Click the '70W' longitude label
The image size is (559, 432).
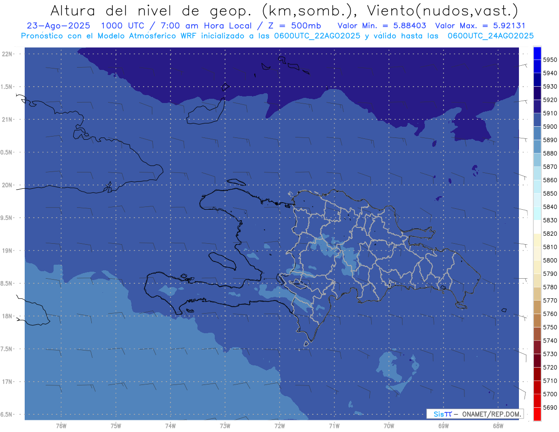point(389,425)
